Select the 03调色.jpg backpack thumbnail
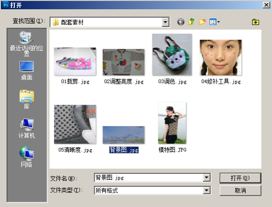Viewport: 272px width, 207px height. tap(172, 55)
